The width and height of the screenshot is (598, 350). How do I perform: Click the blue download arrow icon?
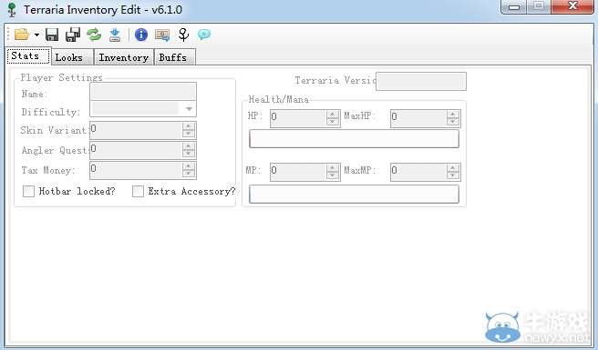click(x=115, y=35)
